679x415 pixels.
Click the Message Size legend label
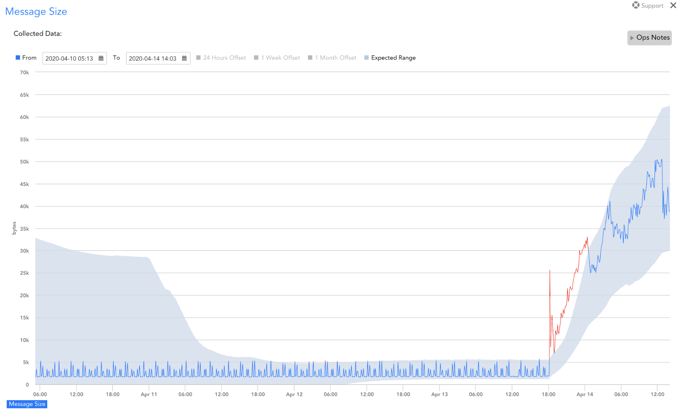[x=27, y=404]
